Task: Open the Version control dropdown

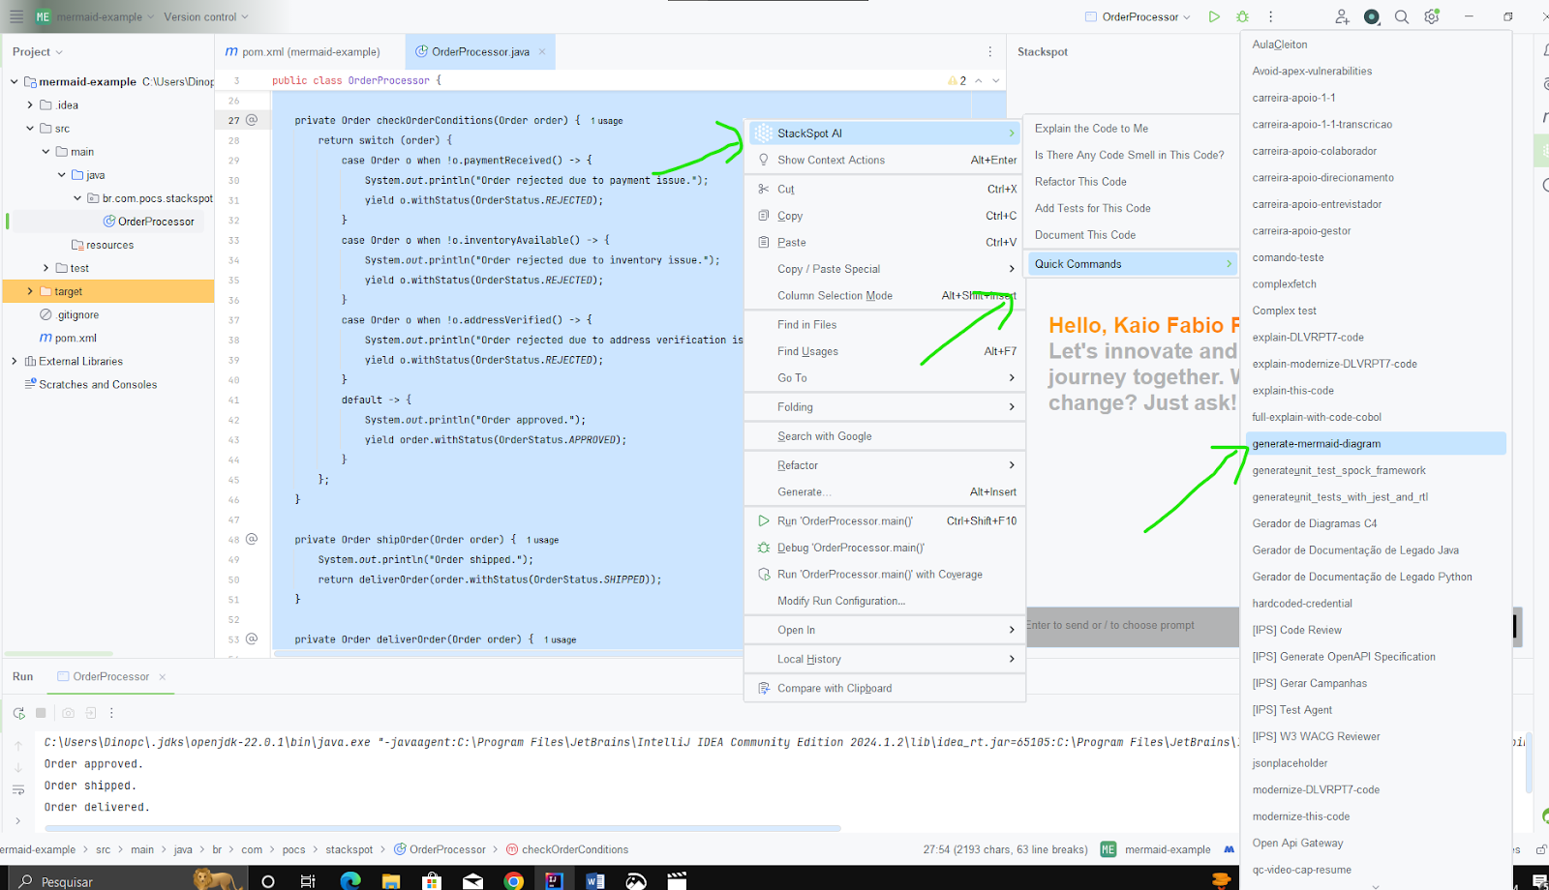Action: 205,16
